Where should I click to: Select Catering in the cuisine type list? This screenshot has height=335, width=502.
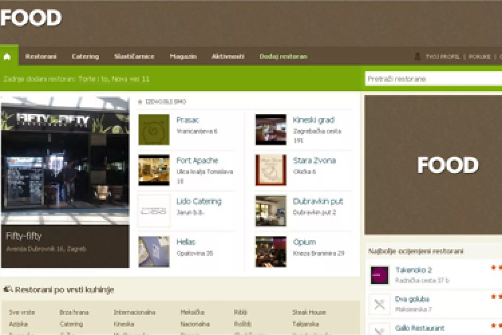click(x=71, y=324)
